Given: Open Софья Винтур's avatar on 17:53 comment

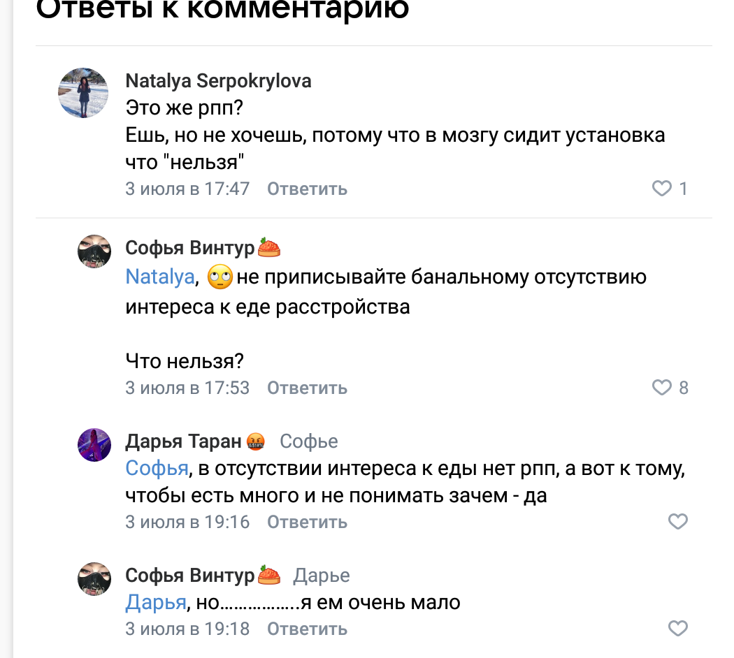Looking at the screenshot, I should (x=94, y=251).
